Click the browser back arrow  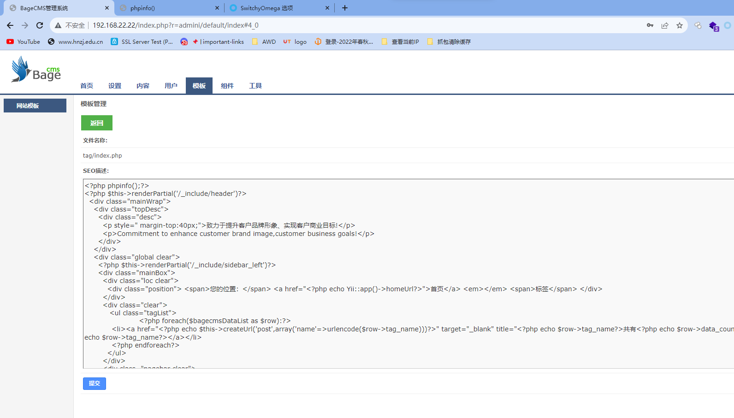click(10, 25)
